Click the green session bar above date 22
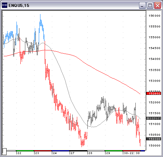This screenshot has width=163, height=157. pos(25,151)
